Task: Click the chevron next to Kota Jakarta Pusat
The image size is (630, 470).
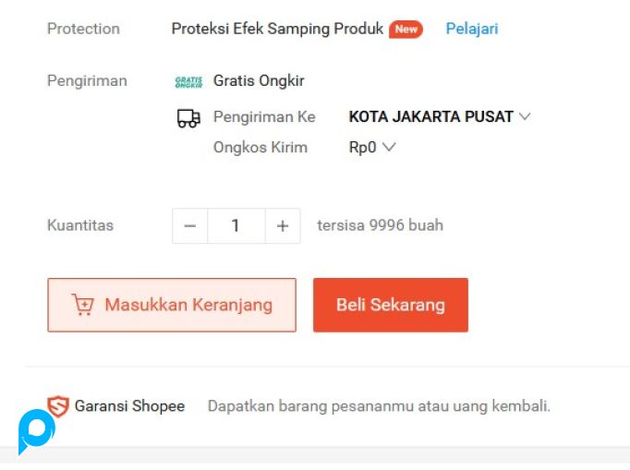Action: click(x=525, y=117)
